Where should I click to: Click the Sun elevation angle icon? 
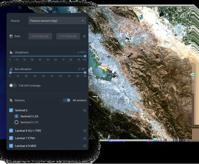(x=11, y=69)
